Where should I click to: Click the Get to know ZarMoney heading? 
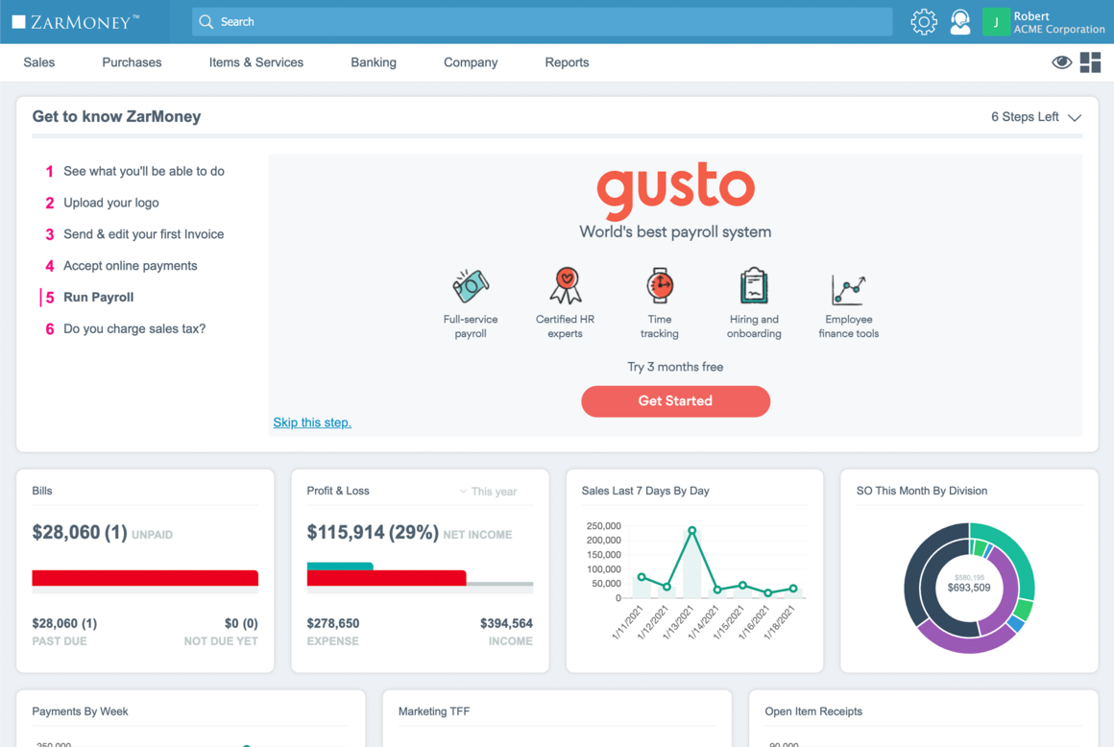click(x=116, y=116)
